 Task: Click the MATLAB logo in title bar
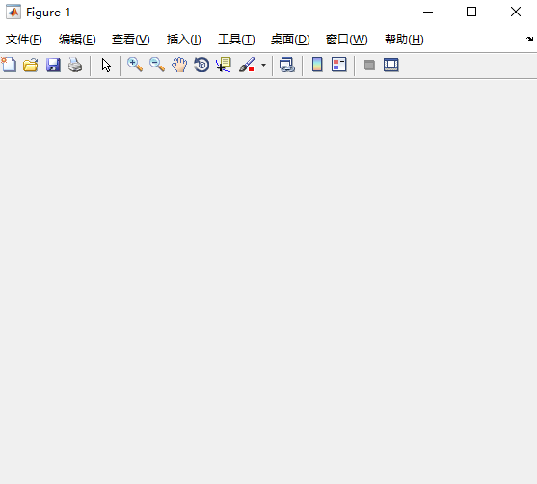tap(13, 12)
